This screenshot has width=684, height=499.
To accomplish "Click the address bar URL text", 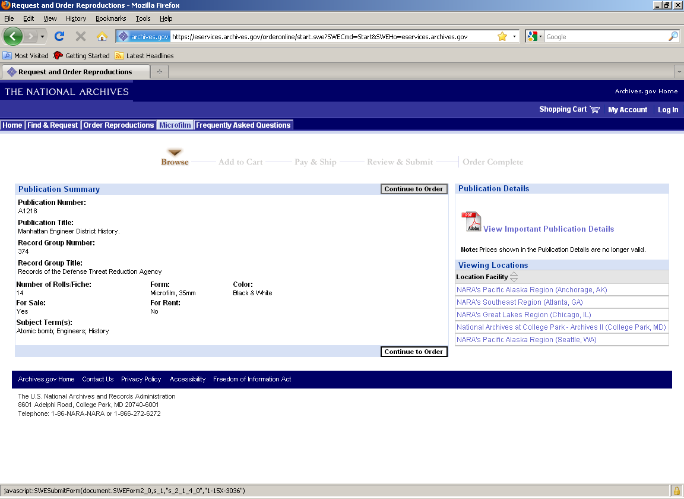I will point(320,37).
